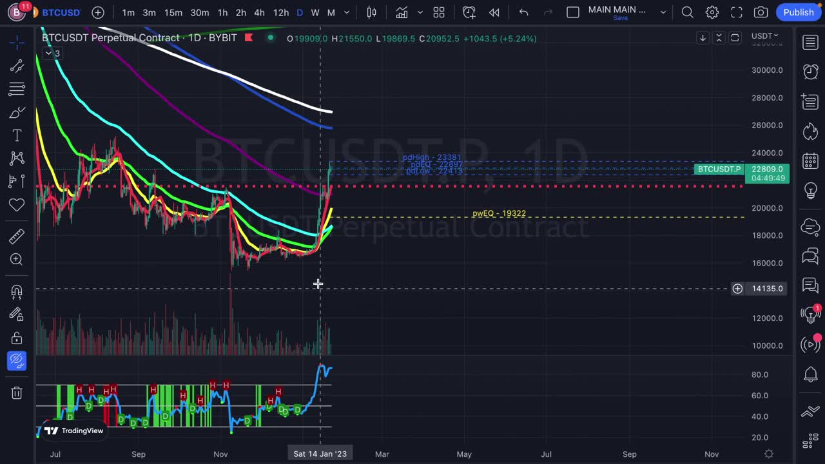825x464 pixels.
Task: Select the 1m timeframe
Action: click(128, 12)
